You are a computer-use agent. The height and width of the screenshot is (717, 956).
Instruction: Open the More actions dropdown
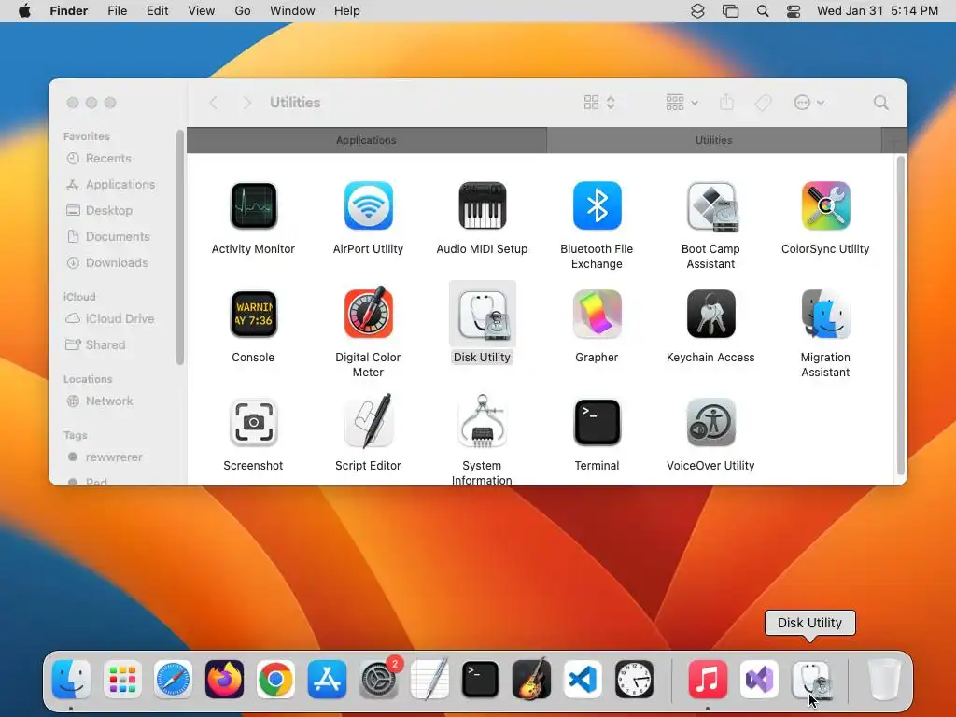click(809, 103)
